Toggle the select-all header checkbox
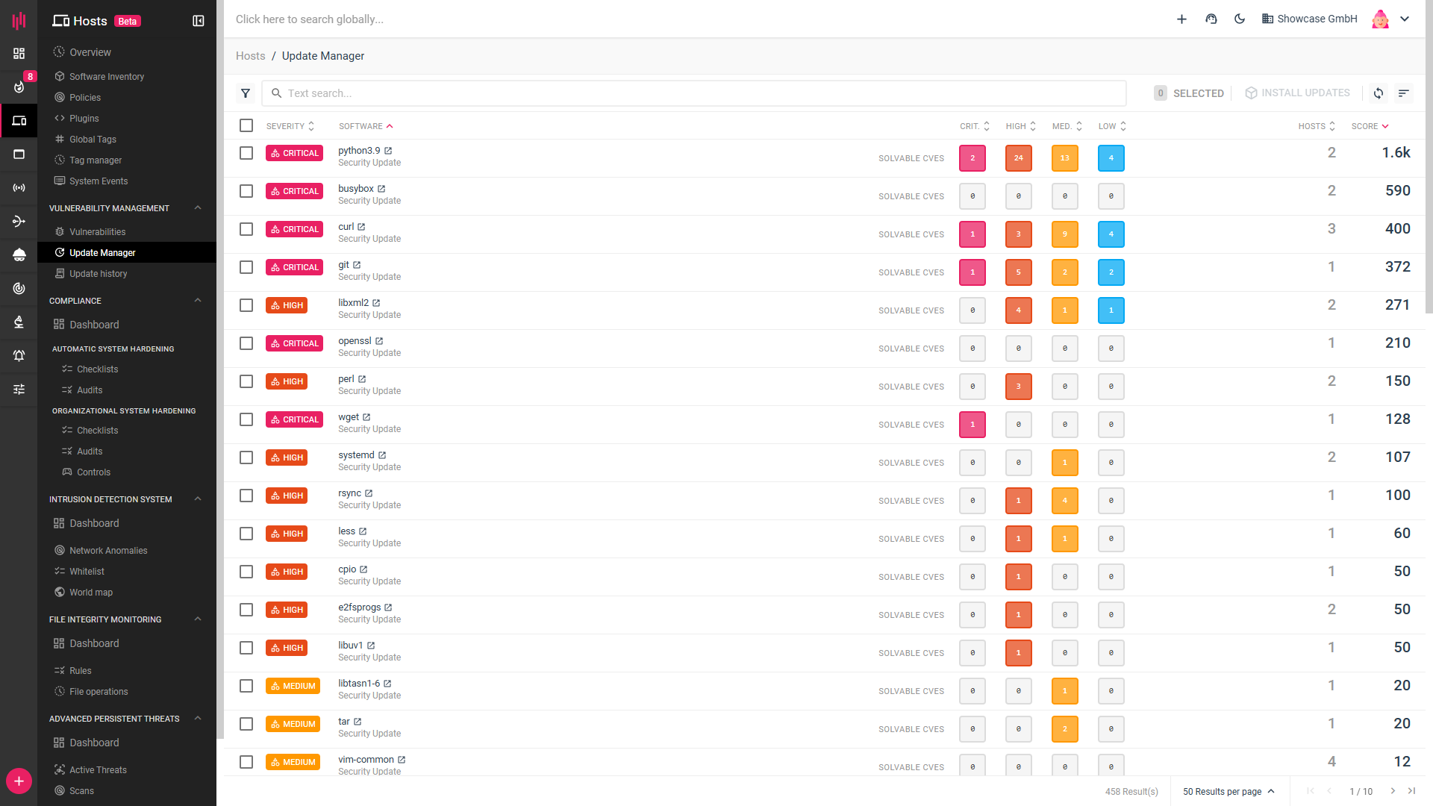 click(246, 125)
